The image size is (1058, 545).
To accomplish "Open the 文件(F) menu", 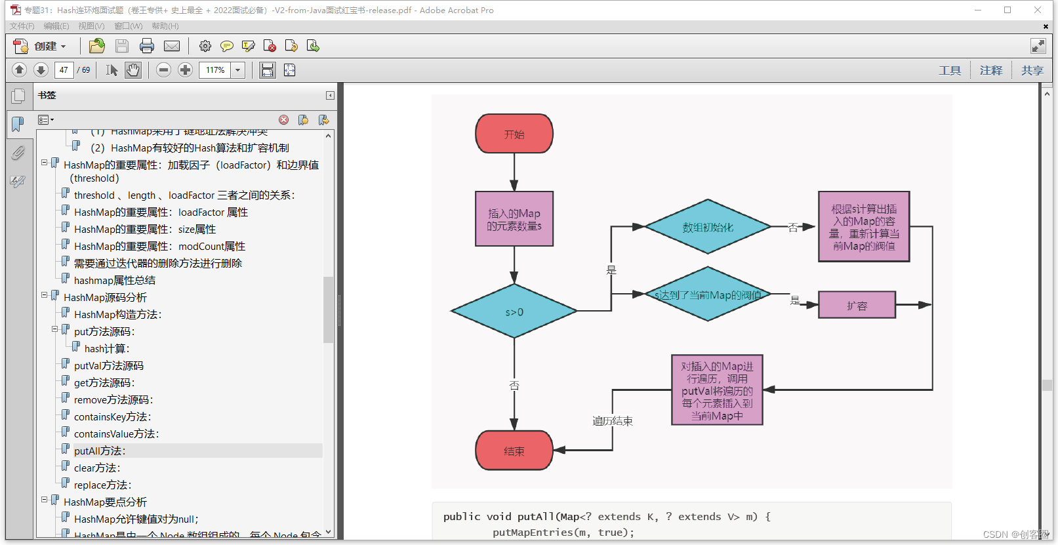I will [22, 26].
